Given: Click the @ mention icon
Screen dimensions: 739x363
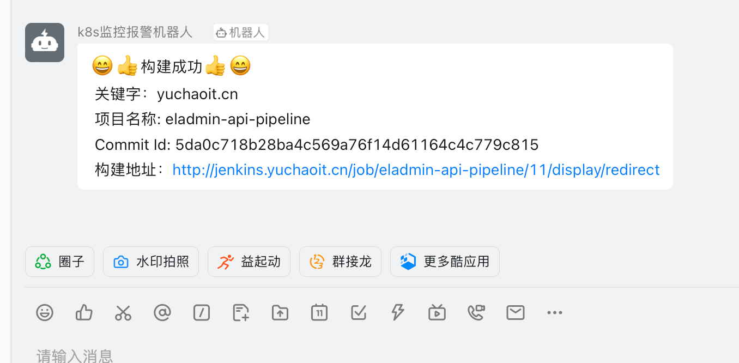Looking at the screenshot, I should 162,313.
